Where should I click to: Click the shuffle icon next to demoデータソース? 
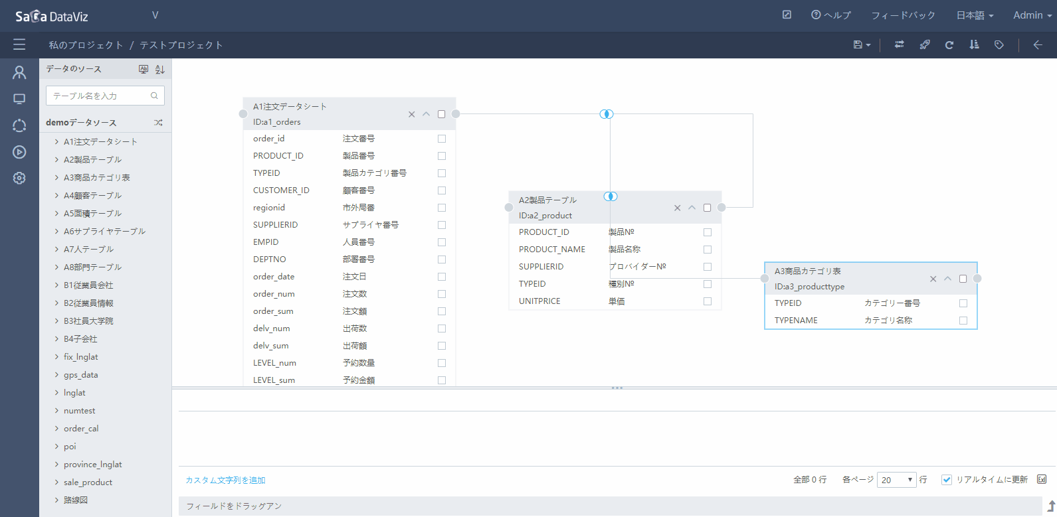point(158,123)
